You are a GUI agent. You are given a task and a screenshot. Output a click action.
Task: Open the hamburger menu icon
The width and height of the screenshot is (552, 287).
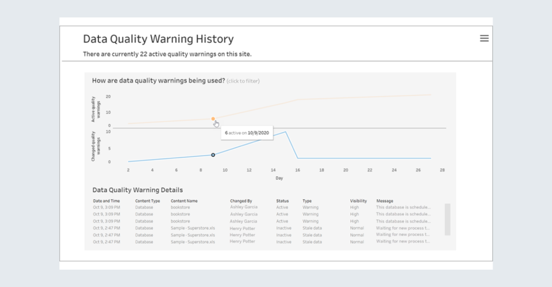pos(484,38)
